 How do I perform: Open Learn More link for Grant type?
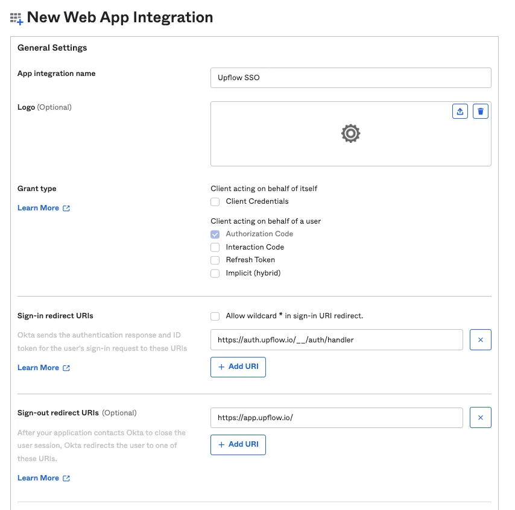pyautogui.click(x=38, y=208)
